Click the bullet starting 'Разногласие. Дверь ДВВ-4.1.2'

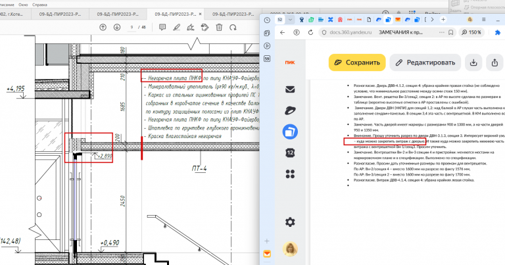click(426, 88)
